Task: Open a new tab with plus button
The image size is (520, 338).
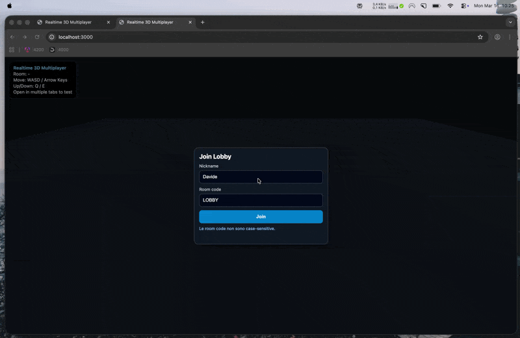Action: [x=202, y=22]
